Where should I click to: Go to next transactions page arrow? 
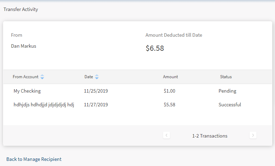pos(253,135)
